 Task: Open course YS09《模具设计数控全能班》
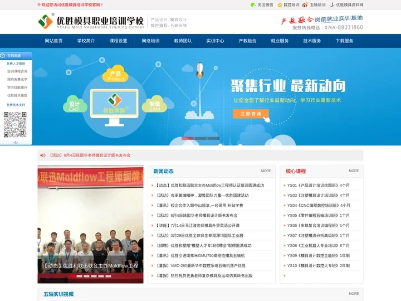(x=319, y=255)
